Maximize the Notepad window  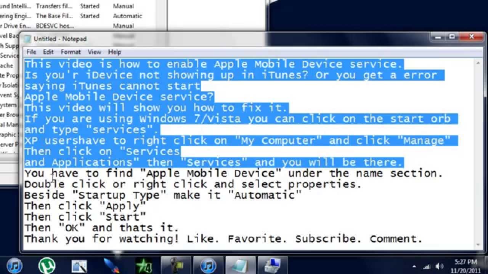(x=452, y=37)
